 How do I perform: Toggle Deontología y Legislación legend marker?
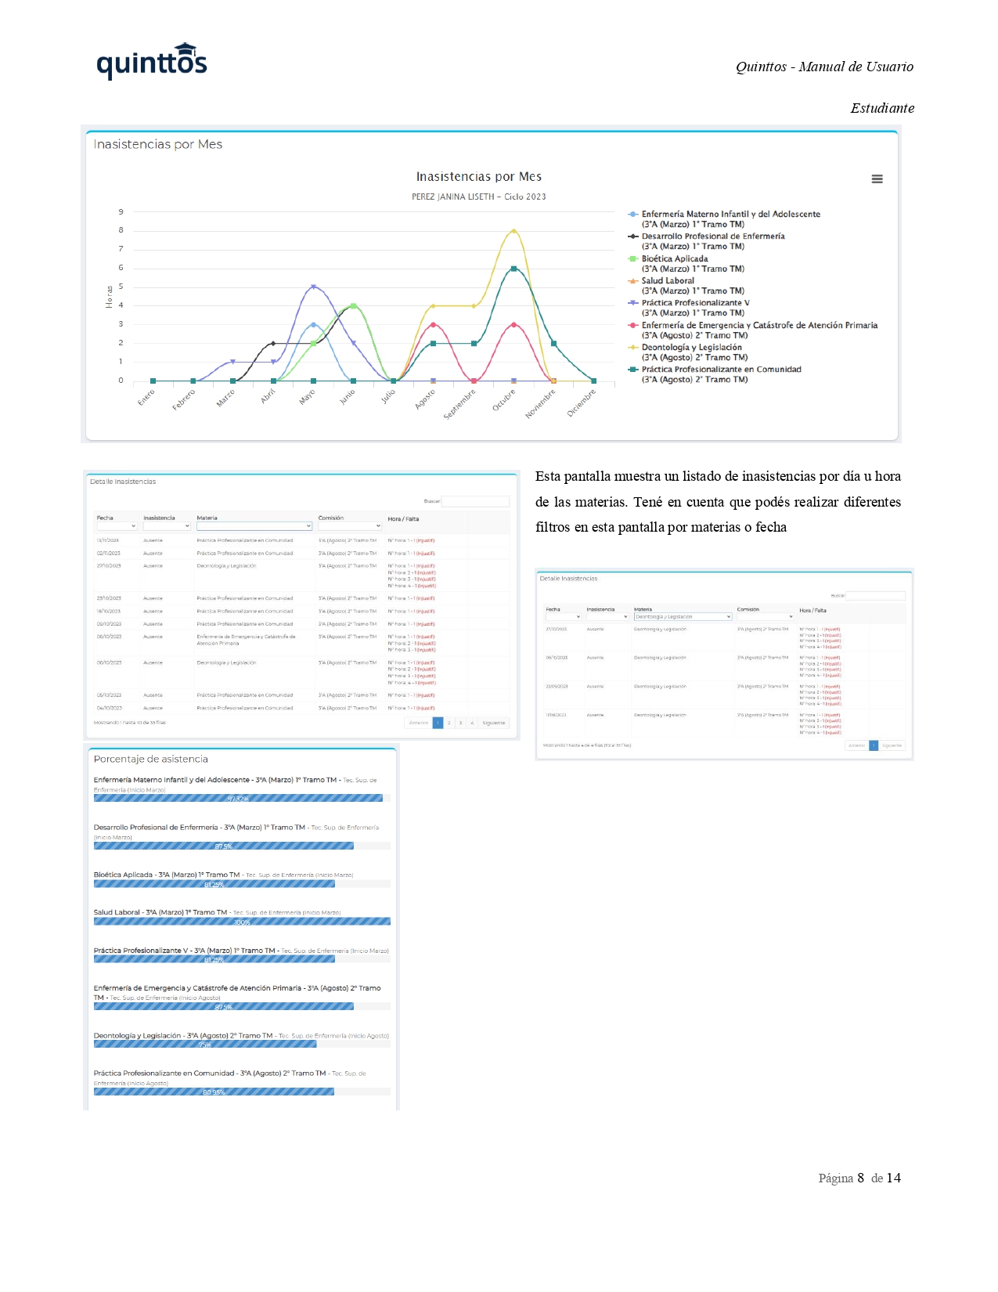633,348
